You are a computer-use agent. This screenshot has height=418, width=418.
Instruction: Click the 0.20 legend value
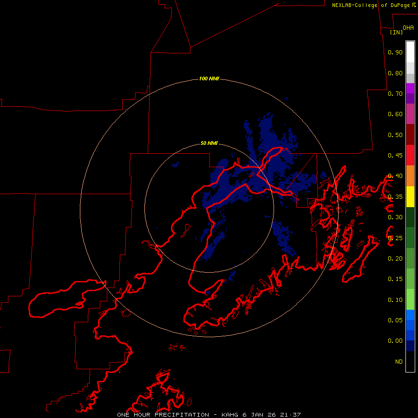(x=395, y=259)
